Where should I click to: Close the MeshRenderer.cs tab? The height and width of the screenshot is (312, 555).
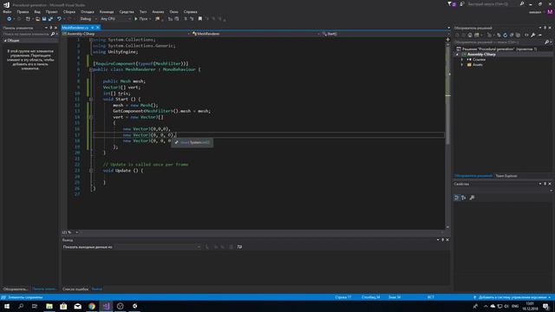click(98, 28)
